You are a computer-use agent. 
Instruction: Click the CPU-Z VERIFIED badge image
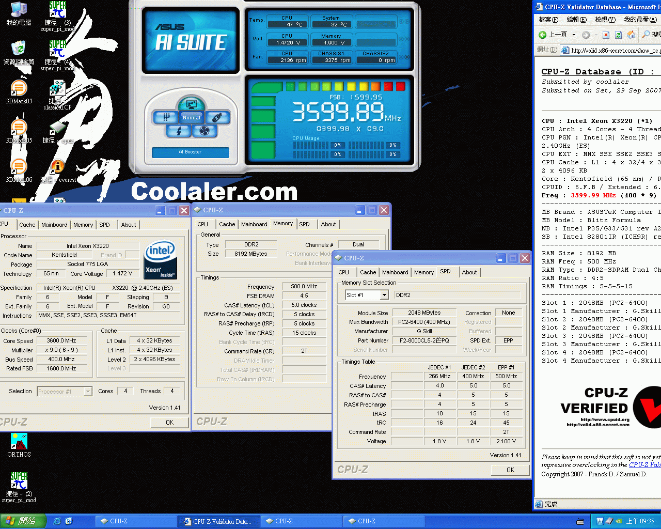(x=610, y=408)
